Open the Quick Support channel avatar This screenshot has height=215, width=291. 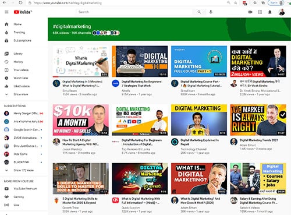tap(115, 200)
